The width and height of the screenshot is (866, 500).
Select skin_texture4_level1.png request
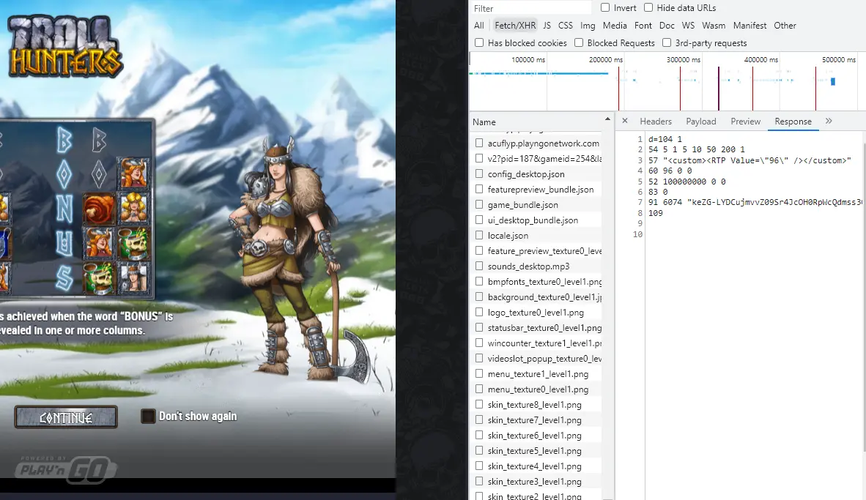pyautogui.click(x=536, y=466)
